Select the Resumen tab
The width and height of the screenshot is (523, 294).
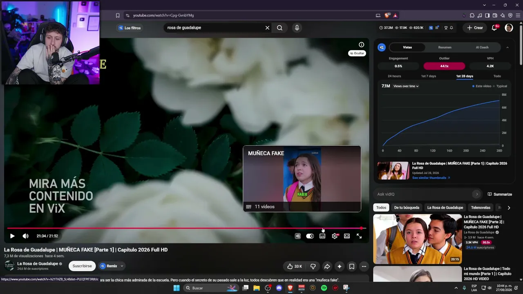click(445, 47)
